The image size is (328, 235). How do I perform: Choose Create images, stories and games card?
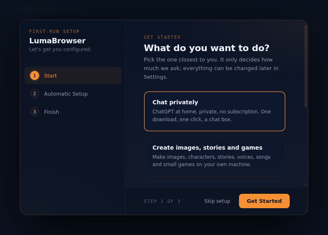[x=215, y=156]
